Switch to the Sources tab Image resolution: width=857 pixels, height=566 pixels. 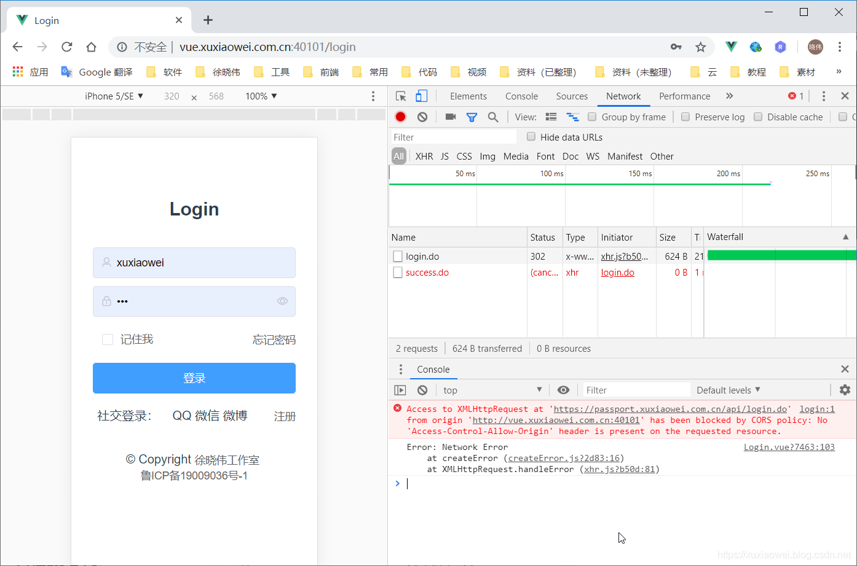click(x=572, y=96)
